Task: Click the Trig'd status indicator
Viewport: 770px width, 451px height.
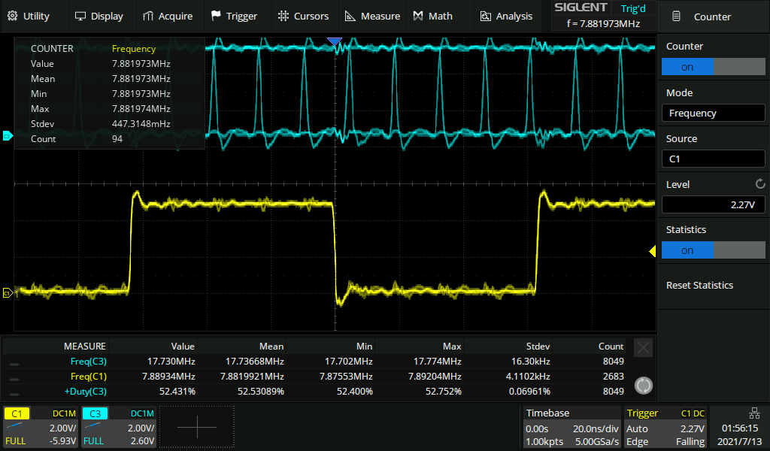Action: [633, 8]
